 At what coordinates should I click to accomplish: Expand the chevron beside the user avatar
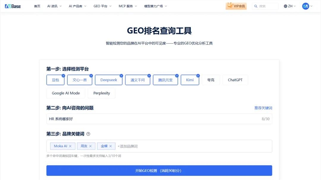click(311, 6)
